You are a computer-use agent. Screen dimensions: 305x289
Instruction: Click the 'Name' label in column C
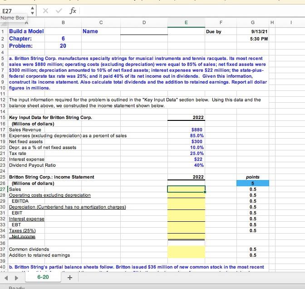[90, 31]
